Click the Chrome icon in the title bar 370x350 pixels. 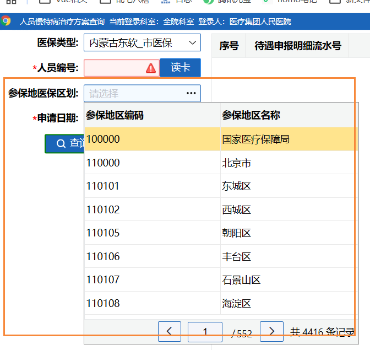pyautogui.click(x=6, y=21)
